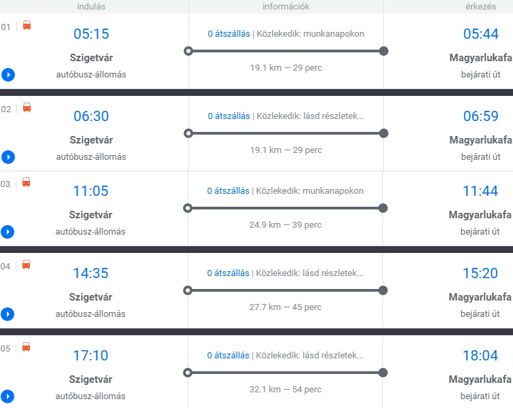Expand details for the 05:15 departure
Screen dimensions: 513x408
click(x=8, y=75)
